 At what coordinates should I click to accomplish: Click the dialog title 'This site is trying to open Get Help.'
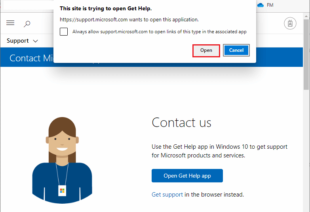[106, 8]
